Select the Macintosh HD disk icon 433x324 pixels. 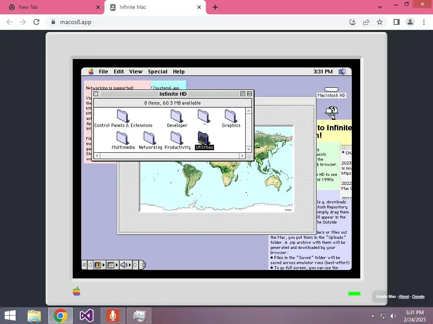[x=332, y=89]
